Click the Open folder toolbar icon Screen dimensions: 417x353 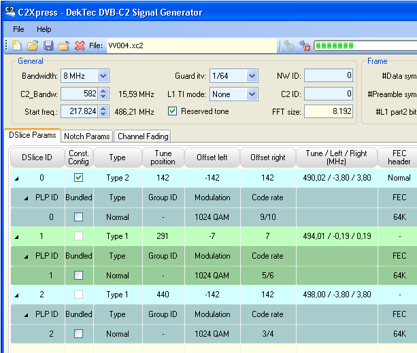pos(33,45)
